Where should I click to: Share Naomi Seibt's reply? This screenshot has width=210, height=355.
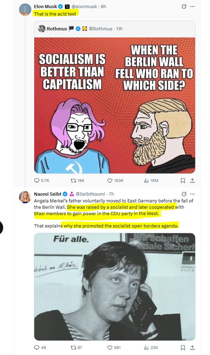pos(192,348)
